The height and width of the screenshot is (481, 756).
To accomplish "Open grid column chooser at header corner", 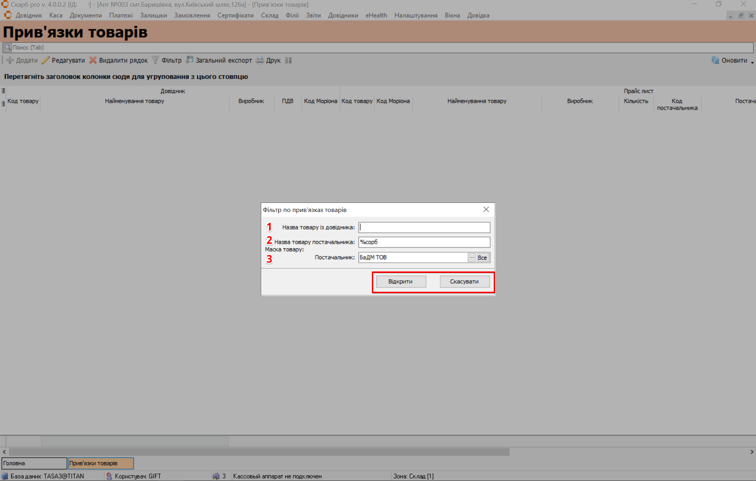I will click(3, 91).
